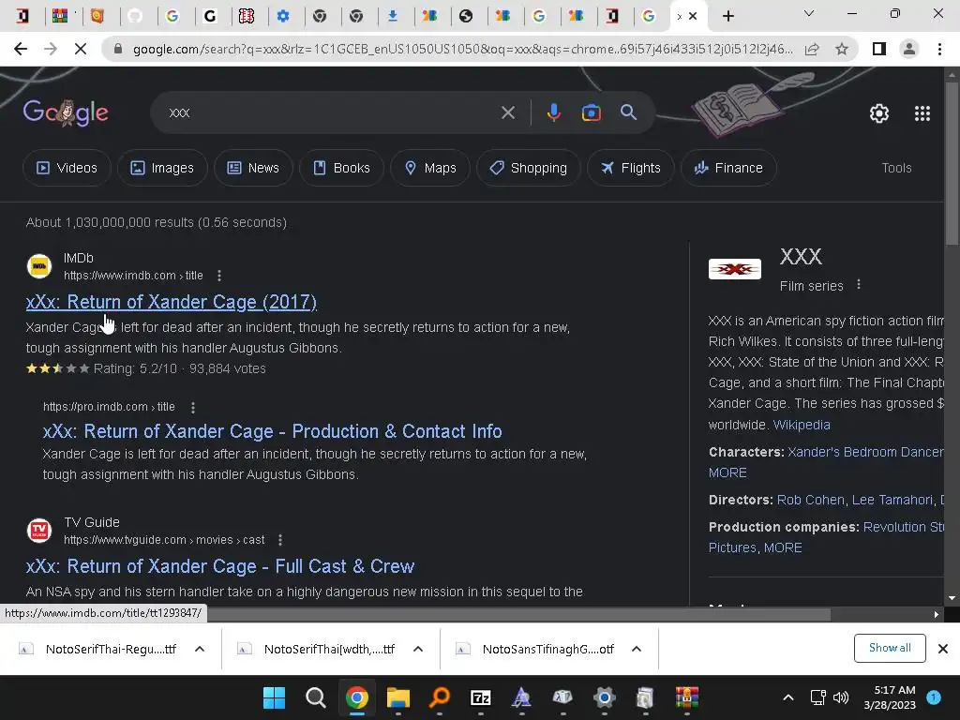Viewport: 960px width, 720px height.
Task: Filter results by Finance
Action: pos(728,168)
